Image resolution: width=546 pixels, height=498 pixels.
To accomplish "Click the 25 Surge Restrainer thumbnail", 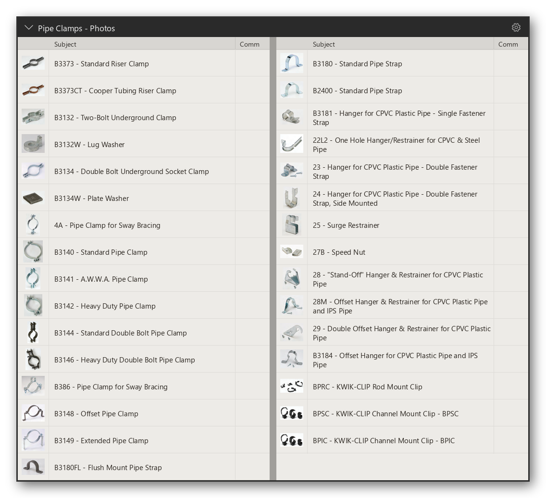I will pos(291,224).
